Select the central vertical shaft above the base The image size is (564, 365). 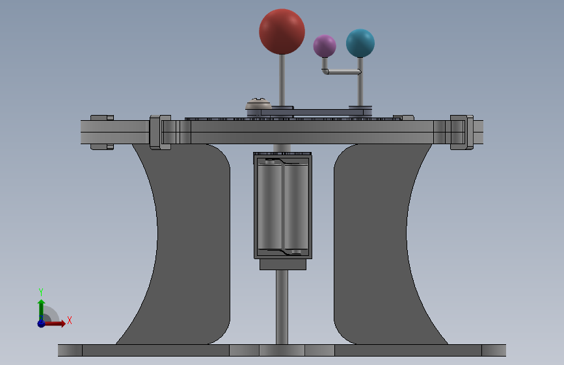tap(282, 307)
